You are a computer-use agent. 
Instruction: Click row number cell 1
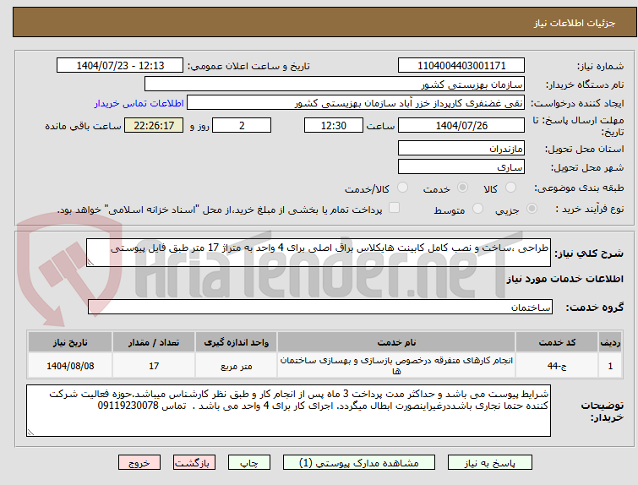pos(610,366)
